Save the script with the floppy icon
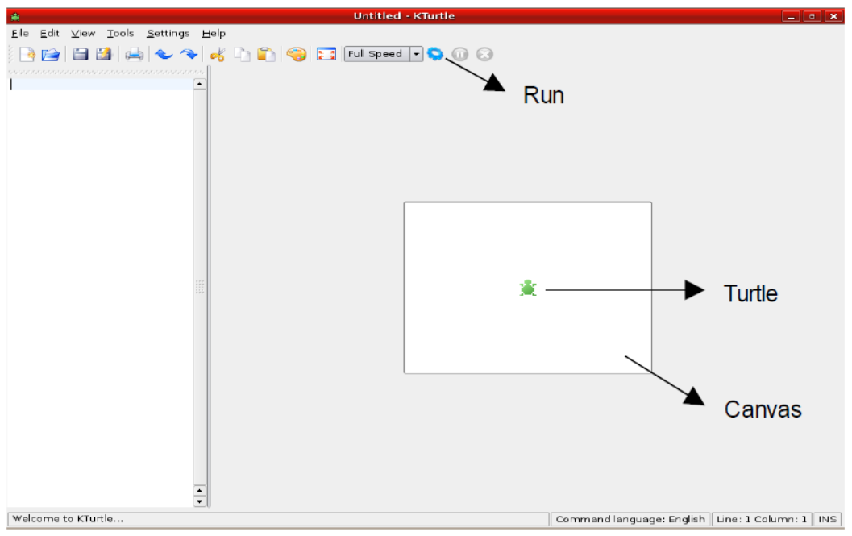The image size is (852, 536). (x=81, y=54)
